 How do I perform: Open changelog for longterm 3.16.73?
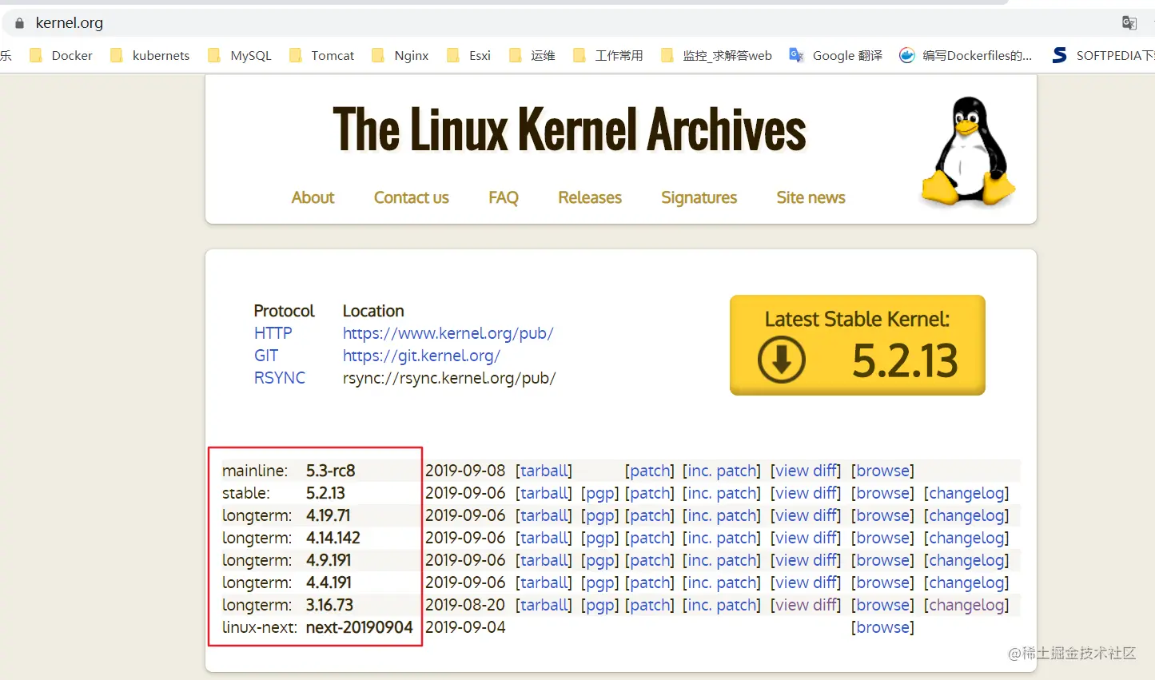(x=966, y=605)
